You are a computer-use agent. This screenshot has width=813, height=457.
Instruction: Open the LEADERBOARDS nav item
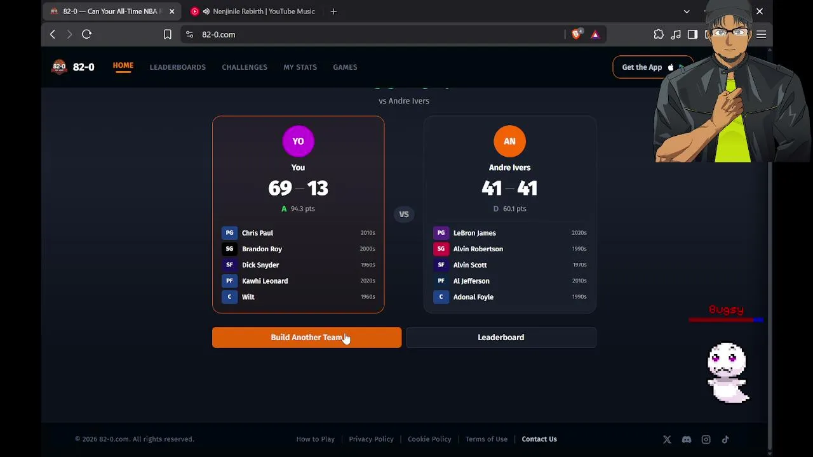[x=178, y=67]
